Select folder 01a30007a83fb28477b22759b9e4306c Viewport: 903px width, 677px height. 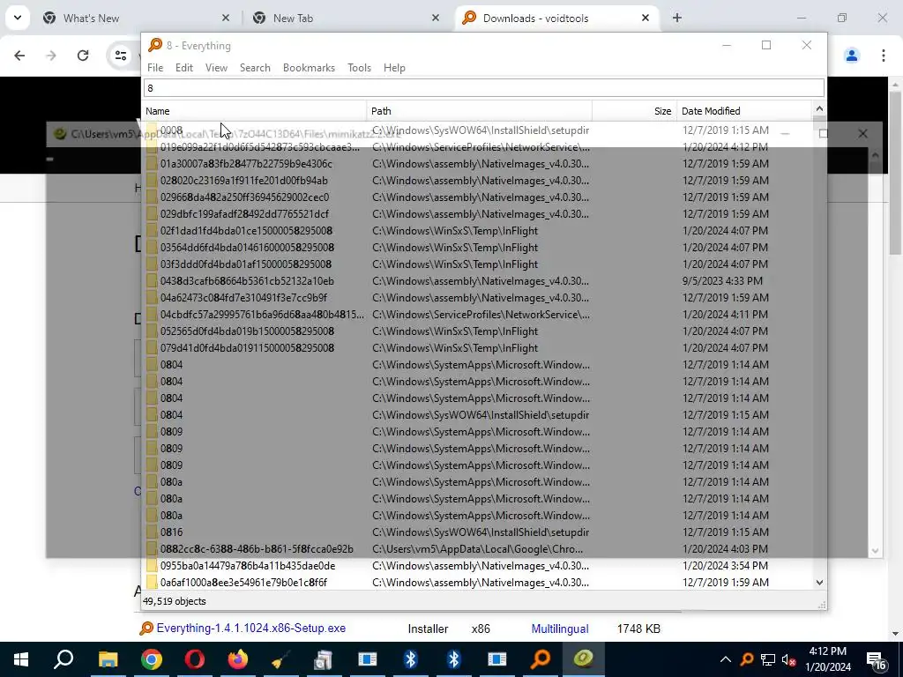246,164
